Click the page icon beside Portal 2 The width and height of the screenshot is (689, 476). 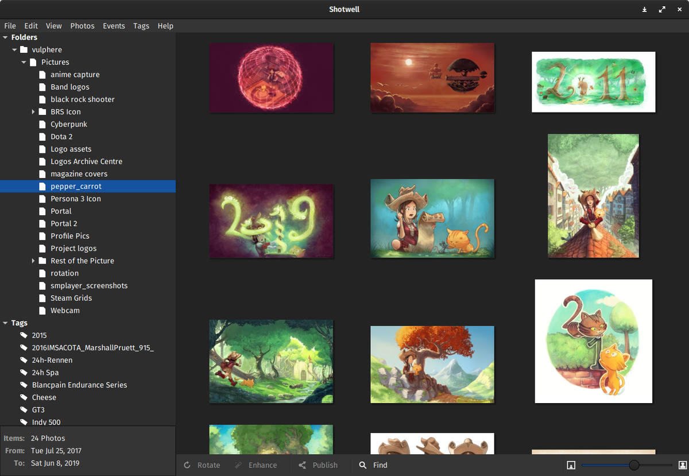[42, 223]
